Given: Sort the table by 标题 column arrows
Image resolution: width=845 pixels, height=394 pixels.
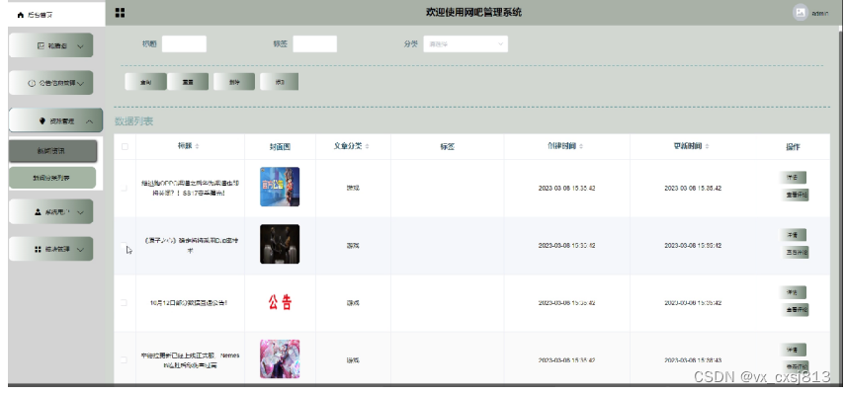Looking at the screenshot, I should 198,146.
